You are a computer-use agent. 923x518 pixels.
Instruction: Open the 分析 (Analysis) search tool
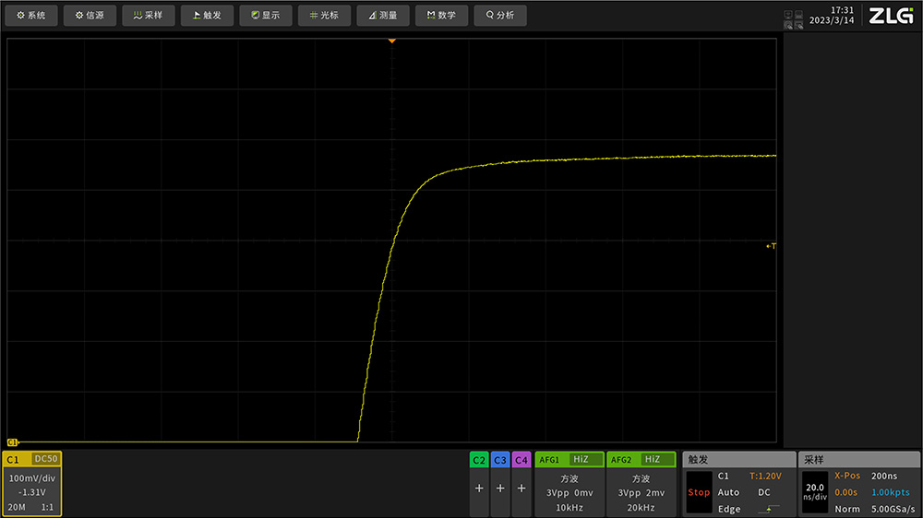point(499,16)
